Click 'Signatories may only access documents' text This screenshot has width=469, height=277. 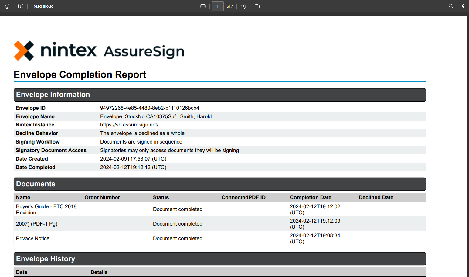(169, 150)
